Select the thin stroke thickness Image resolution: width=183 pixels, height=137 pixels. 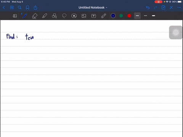coord(146,16)
